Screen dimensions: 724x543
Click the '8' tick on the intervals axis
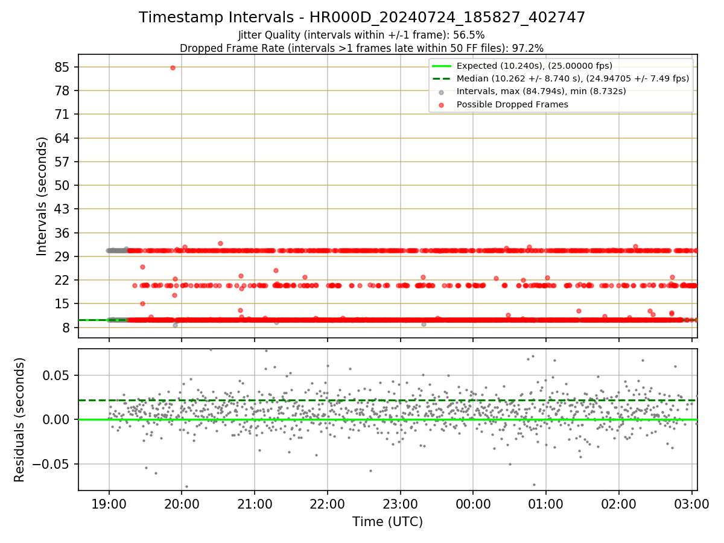pyautogui.click(x=68, y=328)
